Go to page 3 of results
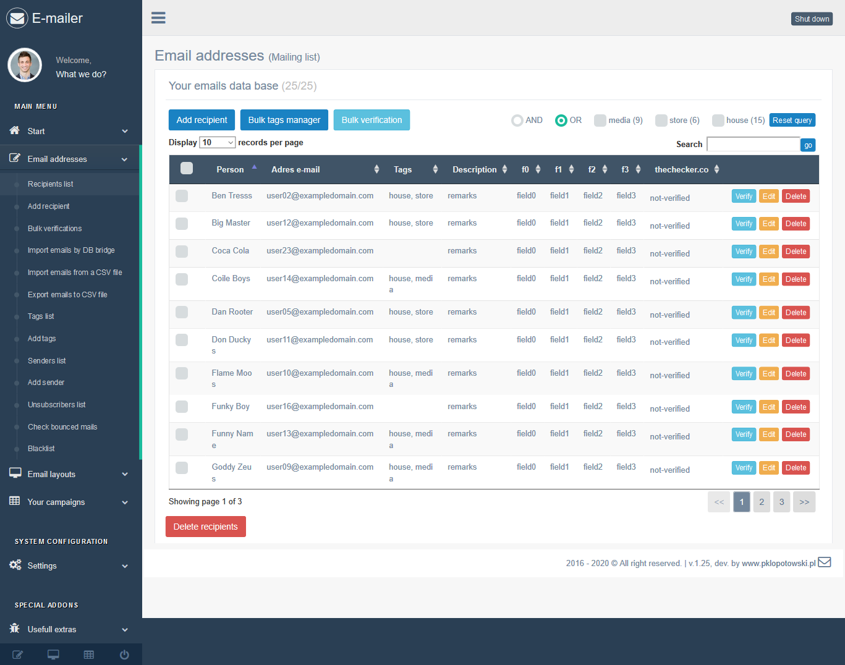Viewport: 845px width, 665px height. pos(781,502)
